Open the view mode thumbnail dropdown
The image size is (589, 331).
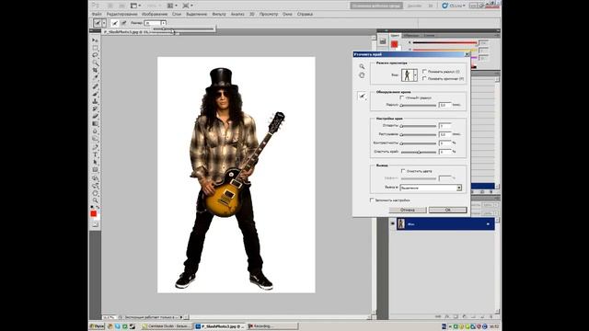click(x=415, y=75)
